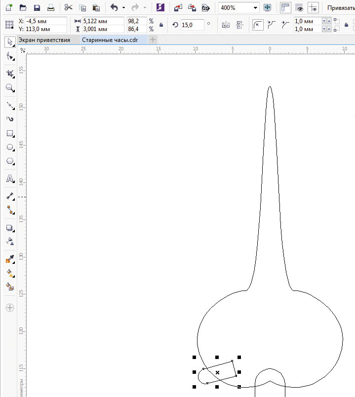Toggle the lock ratio padlock

[x=161, y=25]
